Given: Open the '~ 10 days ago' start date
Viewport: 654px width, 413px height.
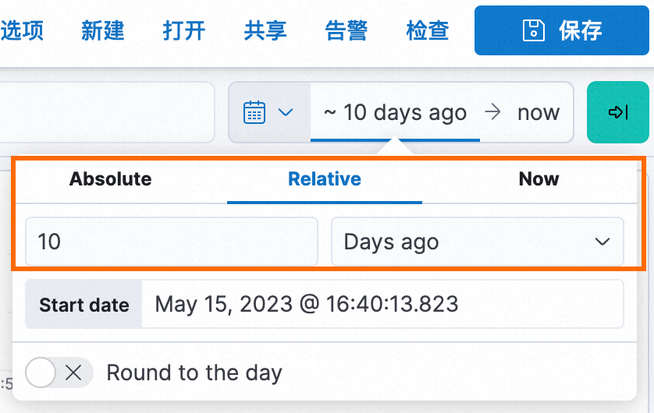Looking at the screenshot, I should coord(395,112).
